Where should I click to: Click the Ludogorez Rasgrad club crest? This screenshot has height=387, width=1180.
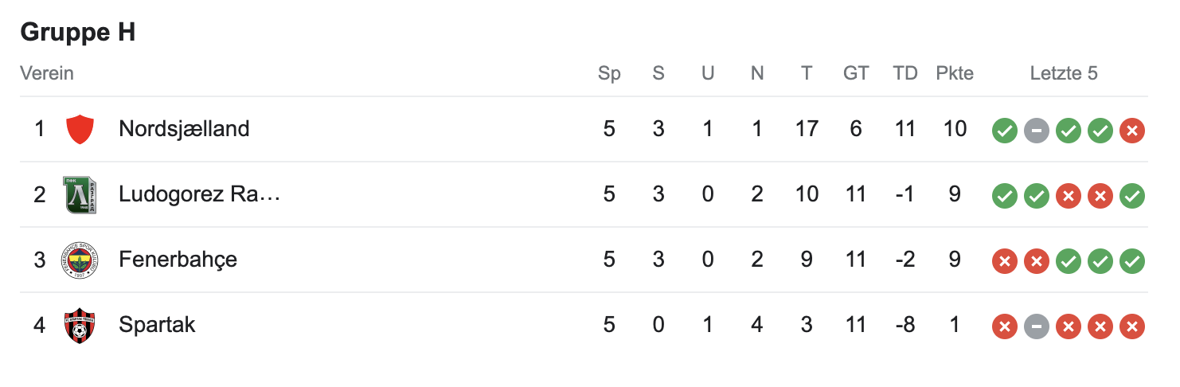80,194
